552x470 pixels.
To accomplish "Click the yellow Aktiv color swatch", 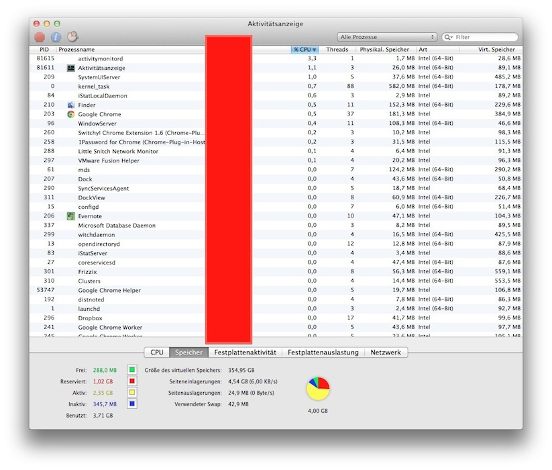I will pyautogui.click(x=132, y=392).
